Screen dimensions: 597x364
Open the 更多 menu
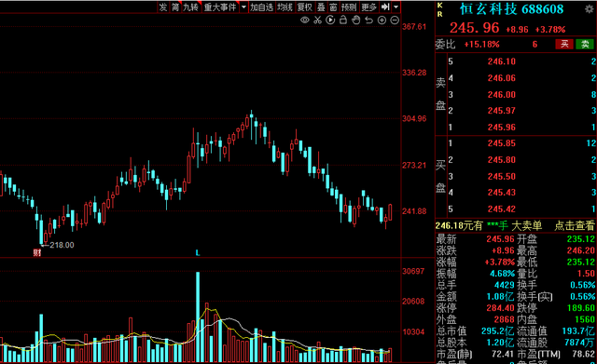[x=368, y=7]
